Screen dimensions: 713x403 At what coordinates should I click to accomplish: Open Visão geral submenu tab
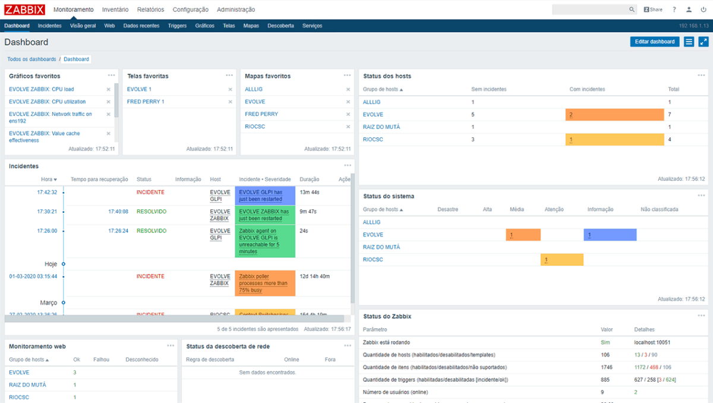point(83,26)
